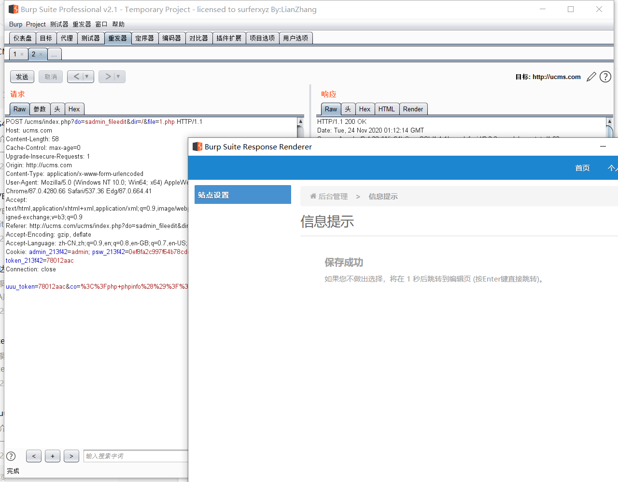Image resolution: width=618 pixels, height=482 pixels.
Task: Open the dropdown beside the forward navigation arrow
Action: (x=118, y=76)
